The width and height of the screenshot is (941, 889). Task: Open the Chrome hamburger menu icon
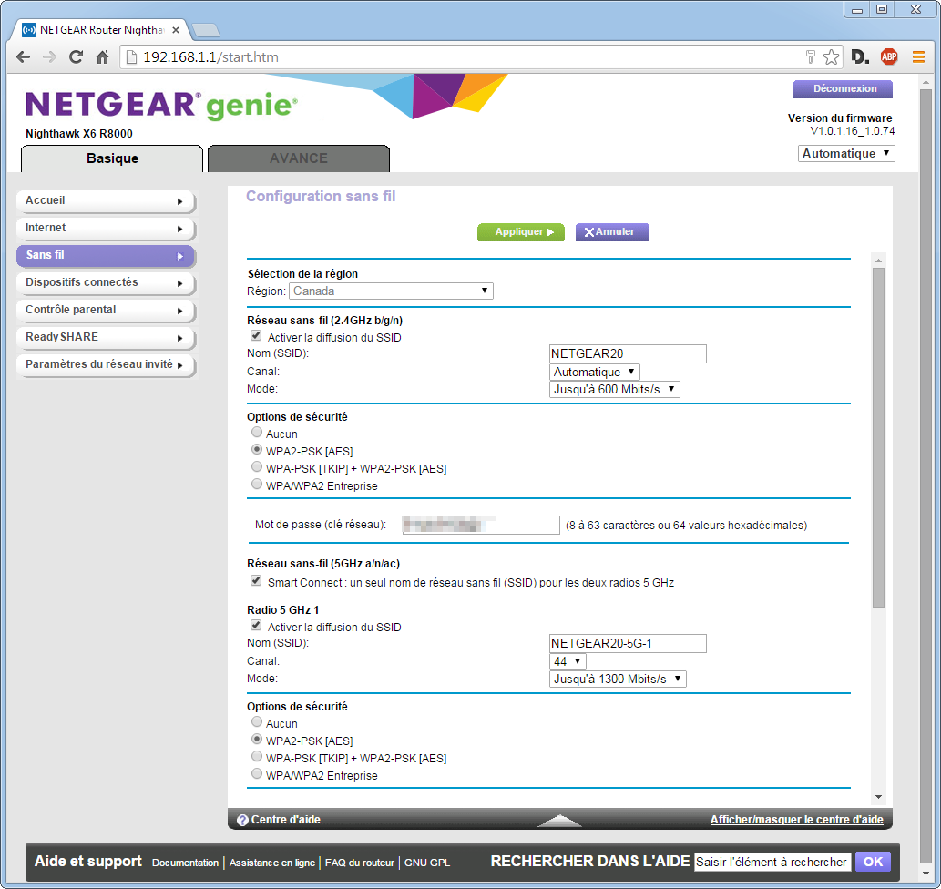(918, 57)
